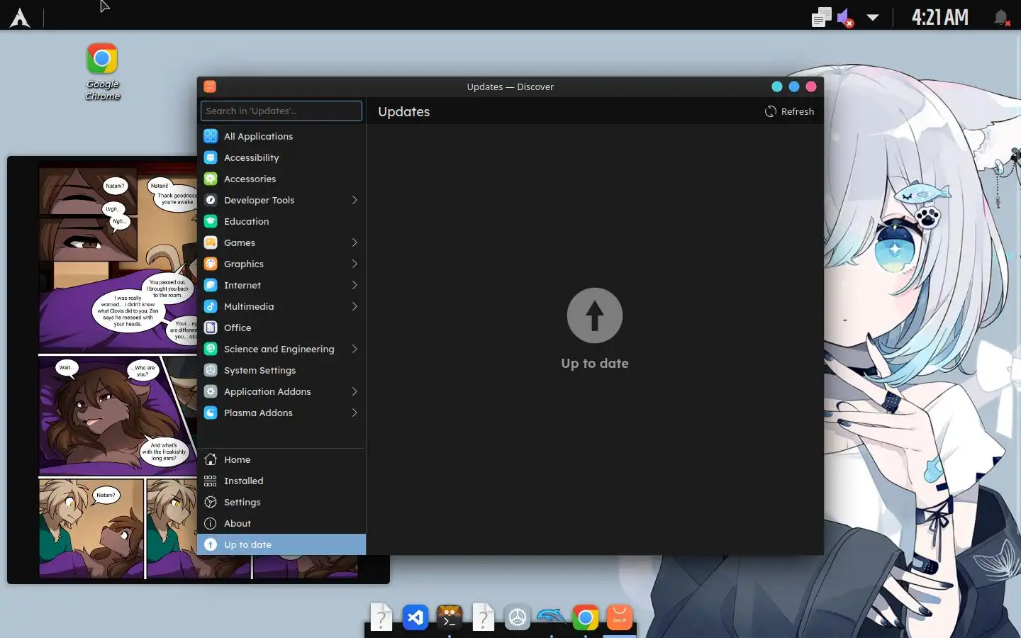
Task: Click Chrome icon in the dock
Action: click(x=586, y=617)
